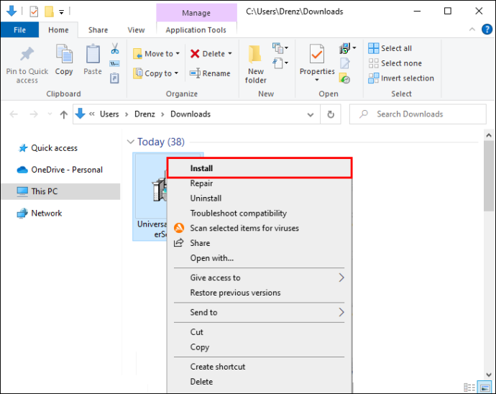Click Select none
The width and height of the screenshot is (496, 394).
[395, 63]
